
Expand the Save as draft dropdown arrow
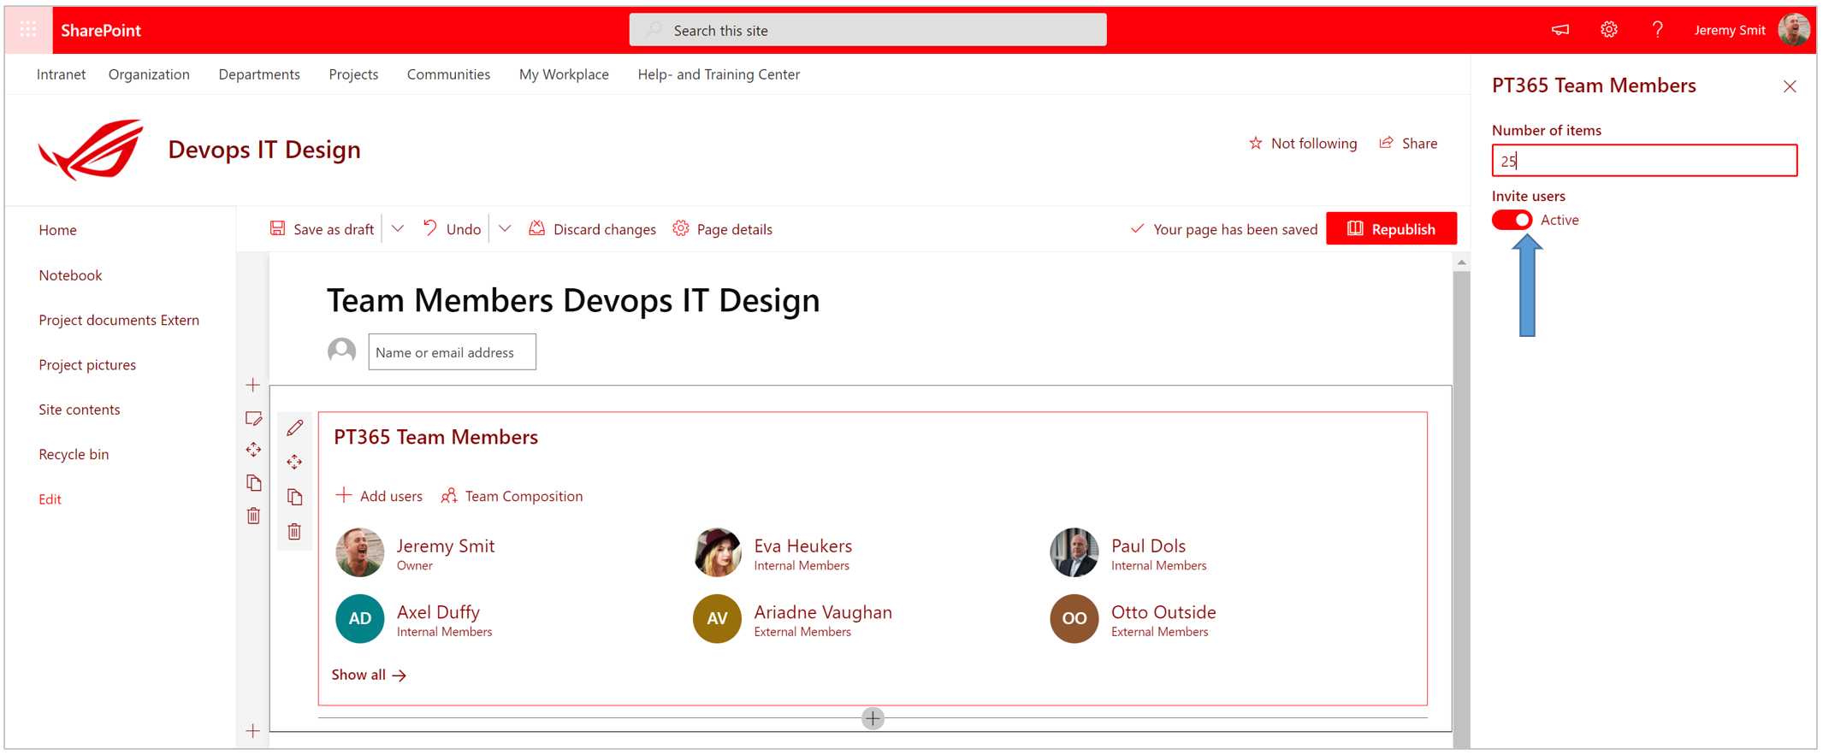click(x=398, y=229)
